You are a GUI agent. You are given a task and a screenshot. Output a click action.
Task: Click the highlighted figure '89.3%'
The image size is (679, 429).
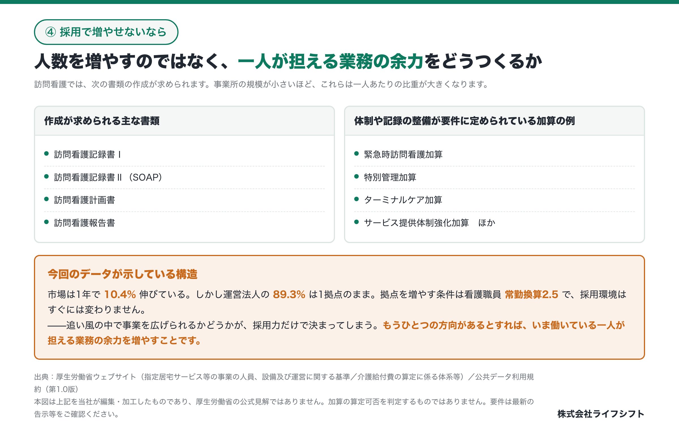pyautogui.click(x=289, y=294)
